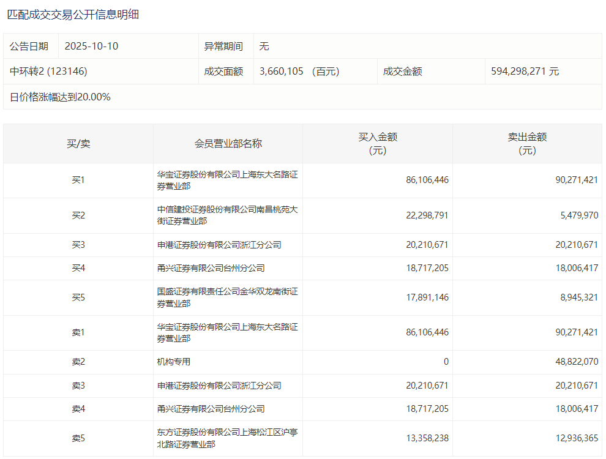The width and height of the screenshot is (606, 459).
Task: Open 东方证券上海松江区沪亭北路 branch entry
Action: click(x=227, y=438)
